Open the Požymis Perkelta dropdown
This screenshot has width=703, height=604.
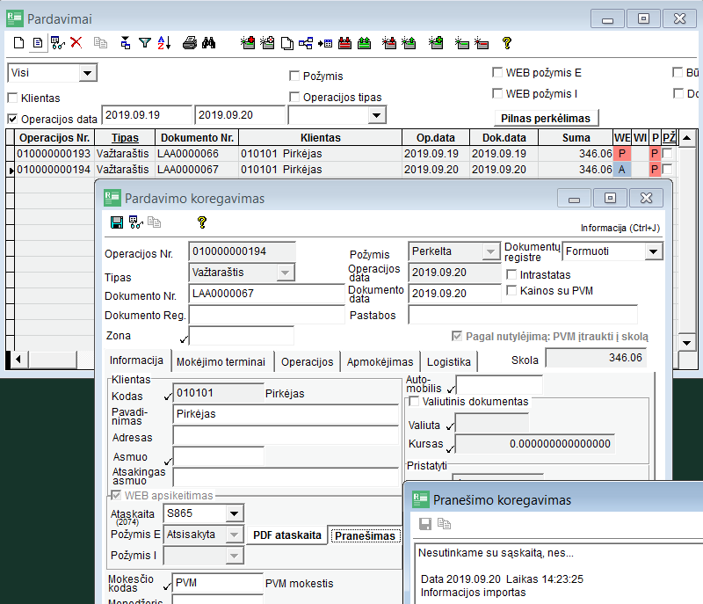pyautogui.click(x=490, y=251)
